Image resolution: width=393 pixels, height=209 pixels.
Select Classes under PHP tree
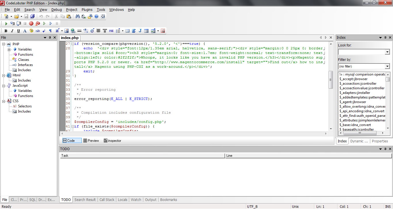pyautogui.click(x=24, y=60)
